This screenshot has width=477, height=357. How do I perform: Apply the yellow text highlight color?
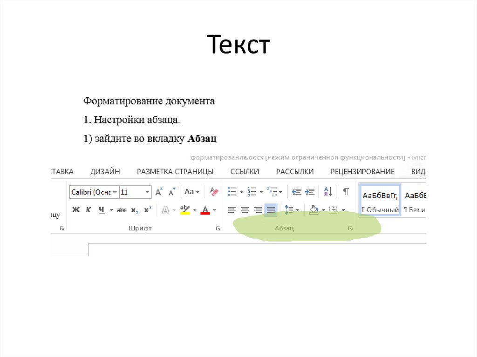click(185, 210)
